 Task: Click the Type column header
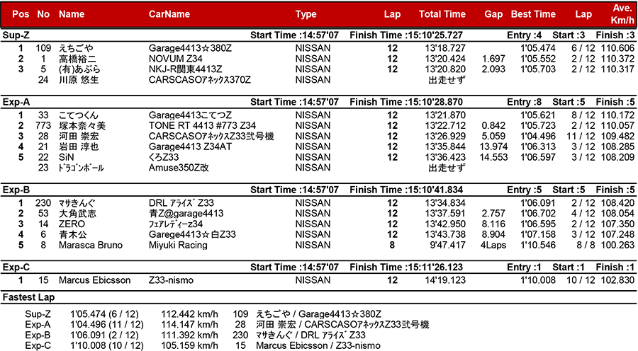click(306, 14)
